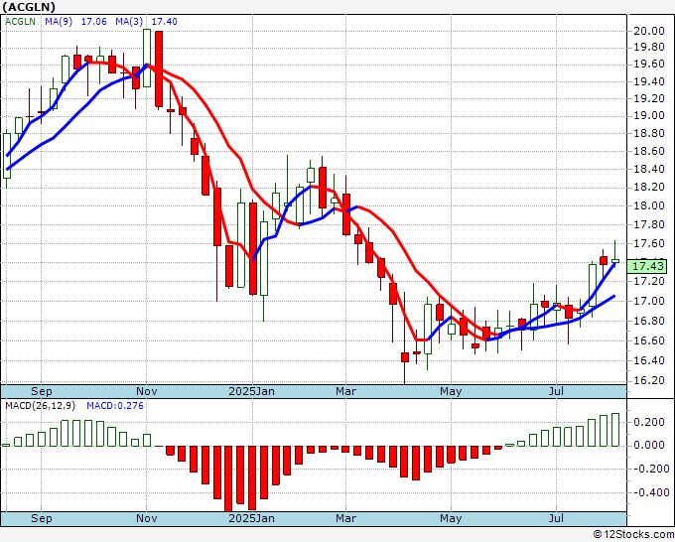The image size is (675, 542).
Task: Open the 12Stocks.com copyright link
Action: coord(633,535)
